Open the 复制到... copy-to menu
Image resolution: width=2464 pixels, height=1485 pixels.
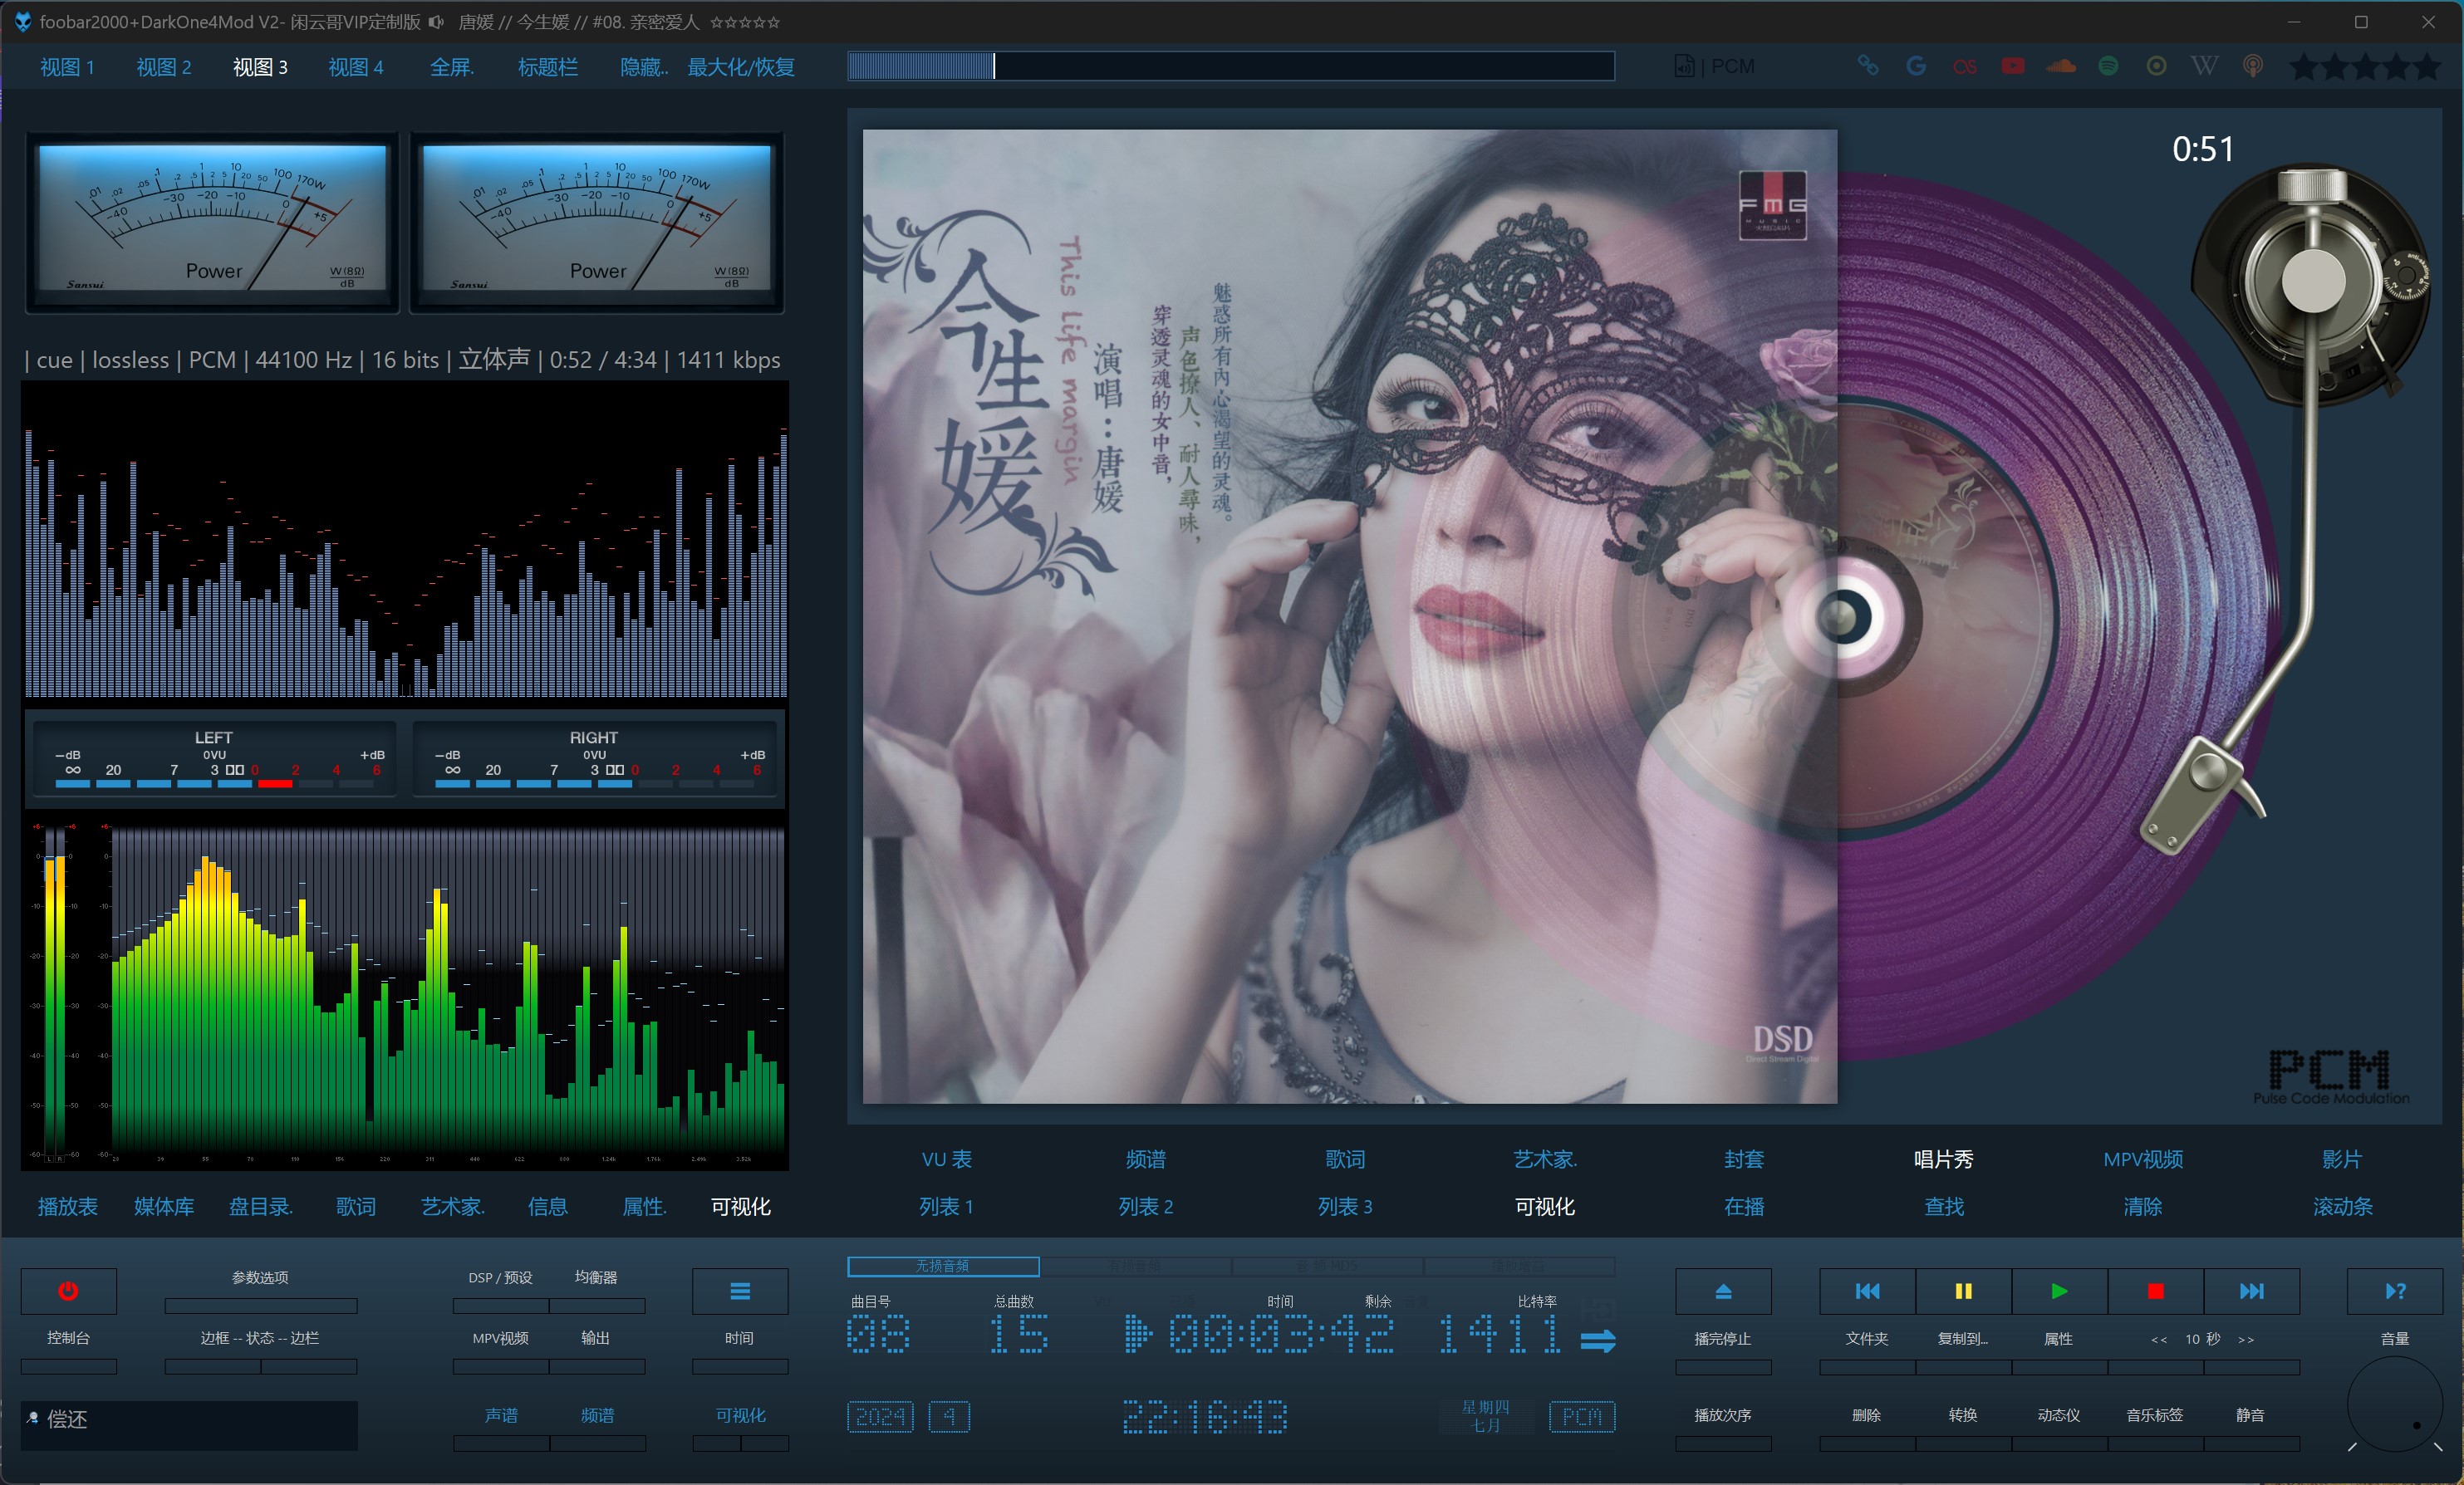coord(1963,1338)
